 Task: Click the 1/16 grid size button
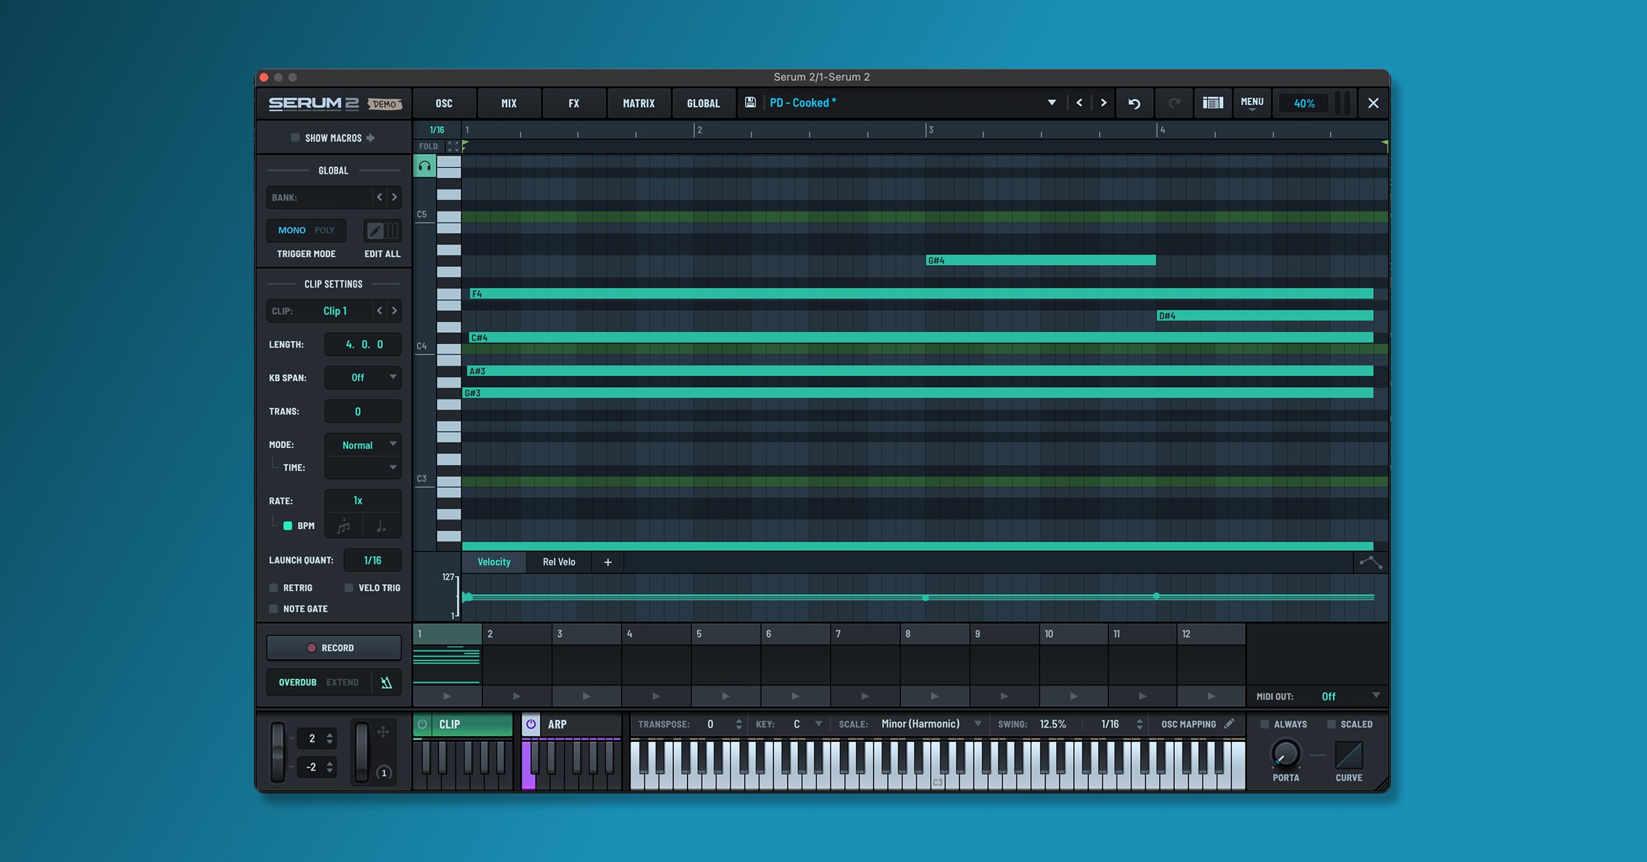(437, 130)
